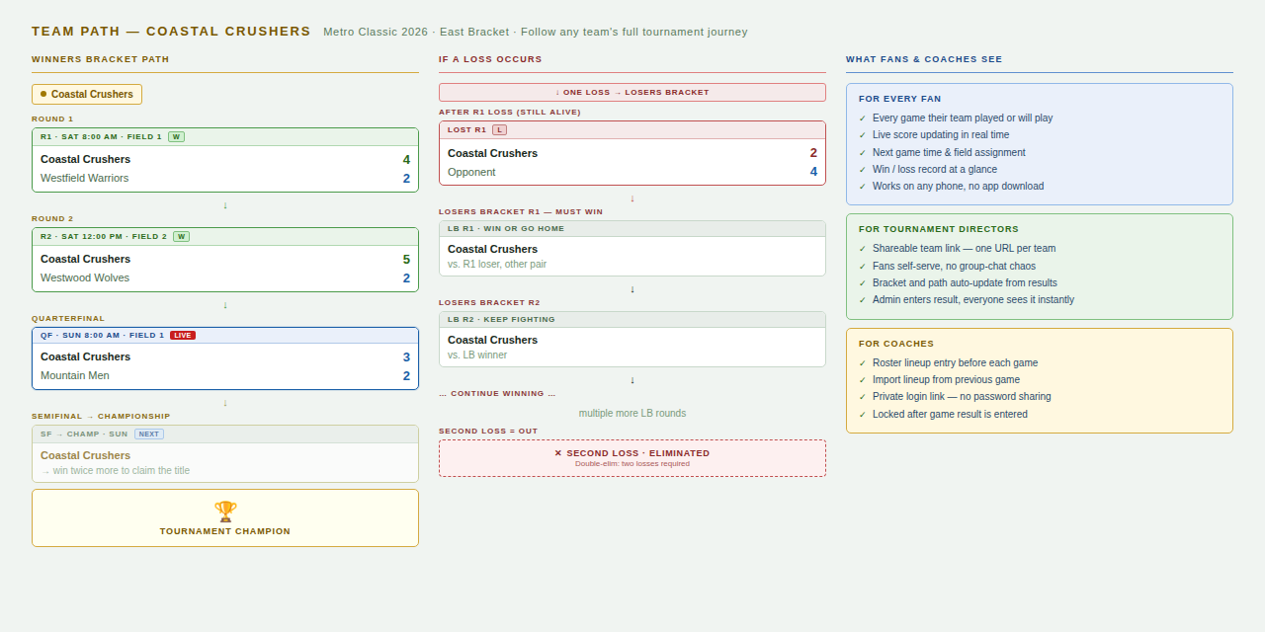Click the W badge on R2 Field 2 header

click(181, 237)
